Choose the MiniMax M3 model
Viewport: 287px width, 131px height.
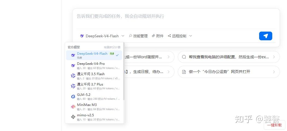(x=94, y=107)
